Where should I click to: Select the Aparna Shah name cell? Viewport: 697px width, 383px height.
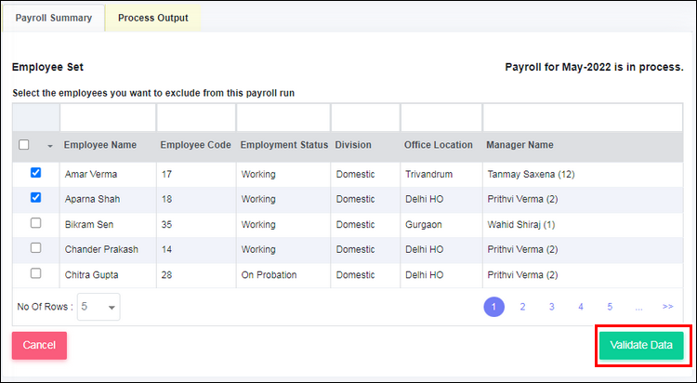(108, 199)
